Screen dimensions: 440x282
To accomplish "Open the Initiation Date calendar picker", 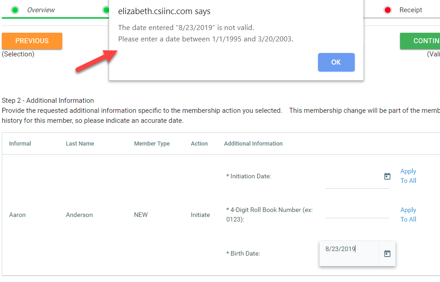I will coord(387,176).
